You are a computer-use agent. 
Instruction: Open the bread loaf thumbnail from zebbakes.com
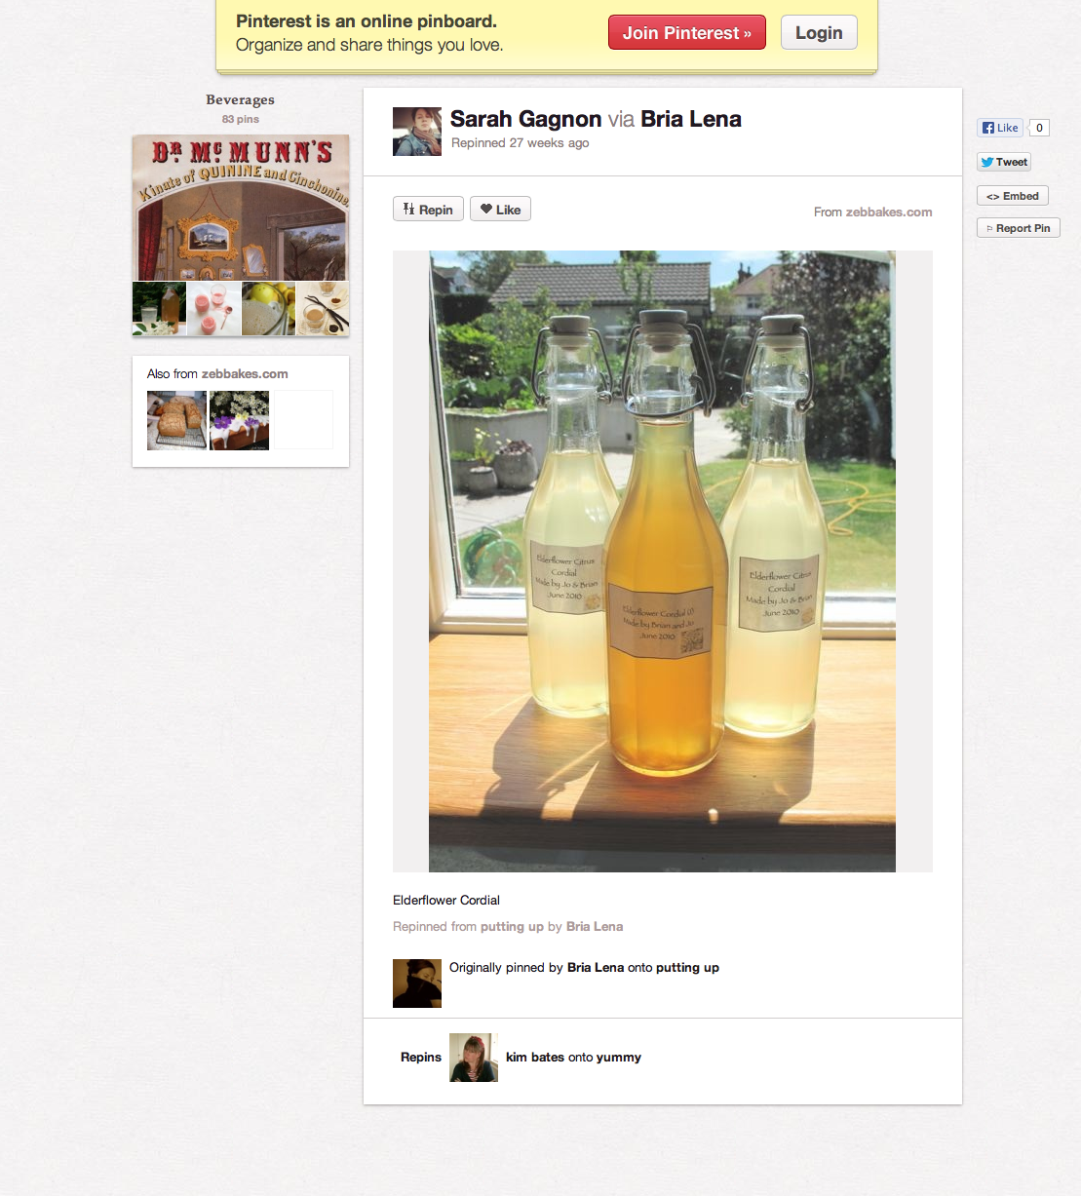click(176, 420)
